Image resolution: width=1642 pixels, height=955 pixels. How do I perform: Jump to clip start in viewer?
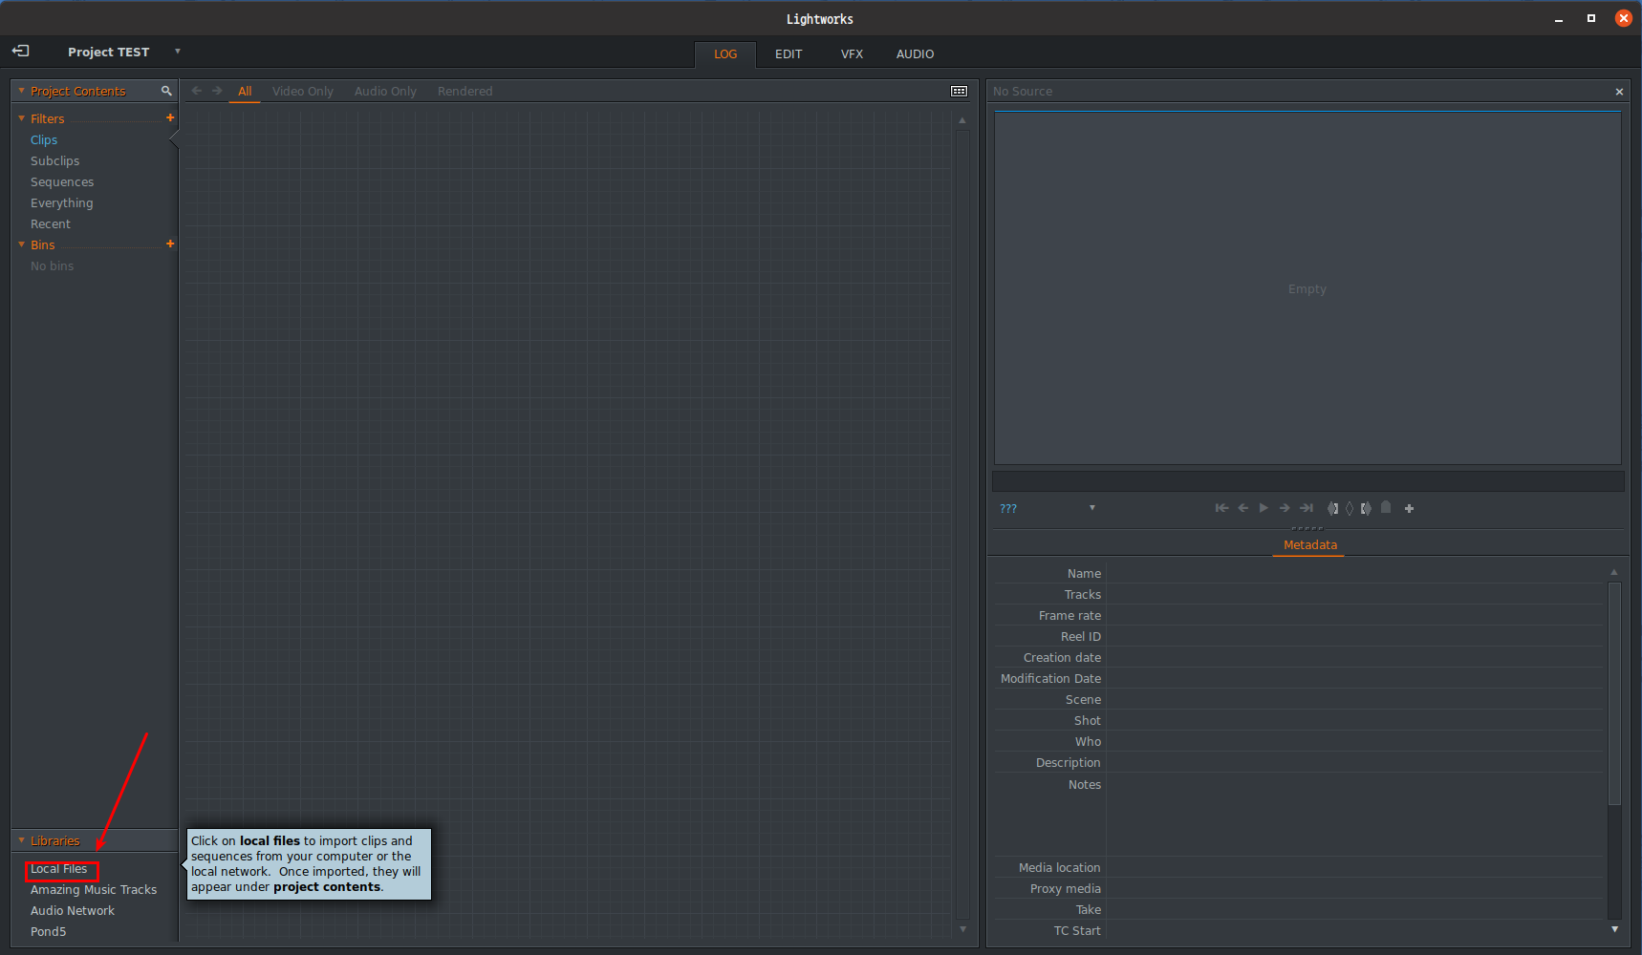(x=1221, y=508)
